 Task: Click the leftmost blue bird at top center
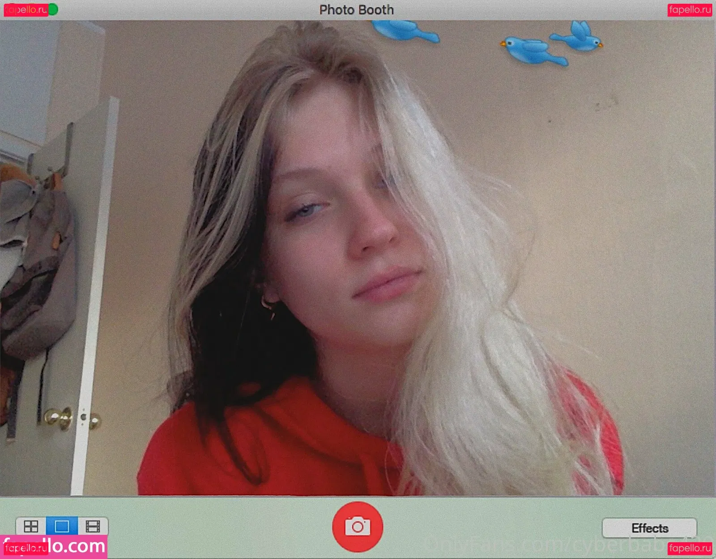[x=405, y=31]
